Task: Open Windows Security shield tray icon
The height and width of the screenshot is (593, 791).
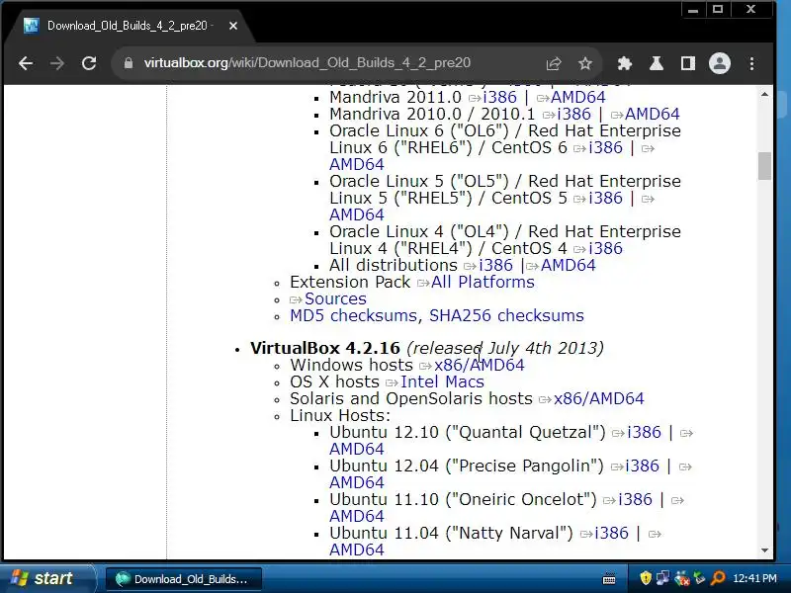Action: pyautogui.click(x=646, y=578)
